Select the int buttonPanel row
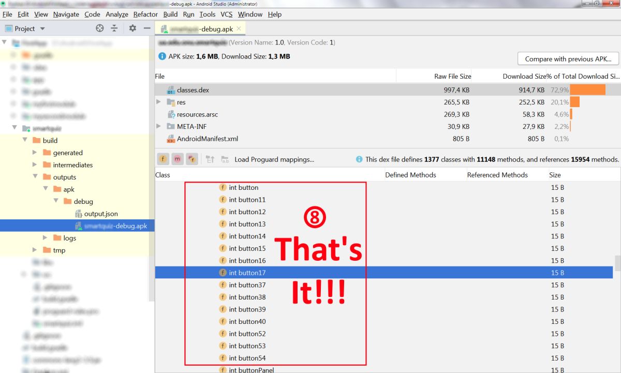Image resolution: width=621 pixels, height=373 pixels. click(x=384, y=369)
